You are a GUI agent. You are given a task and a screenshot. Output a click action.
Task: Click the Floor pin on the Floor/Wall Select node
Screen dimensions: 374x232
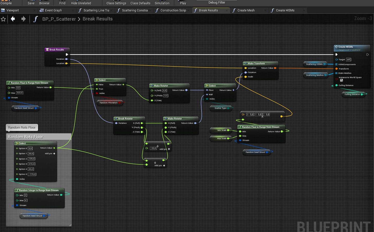click(x=207, y=90)
